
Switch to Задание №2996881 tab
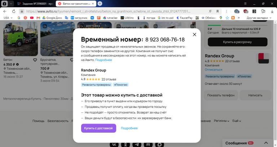click(x=35, y=4)
